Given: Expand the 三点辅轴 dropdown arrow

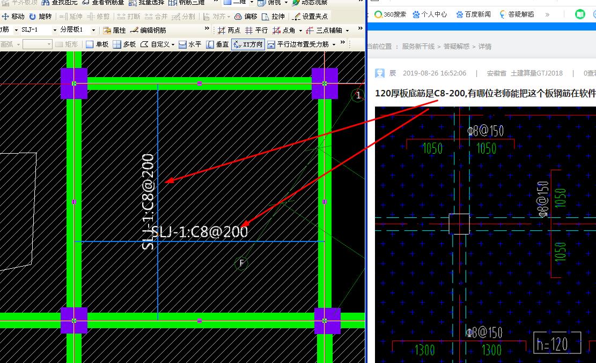Looking at the screenshot, I should (348, 31).
